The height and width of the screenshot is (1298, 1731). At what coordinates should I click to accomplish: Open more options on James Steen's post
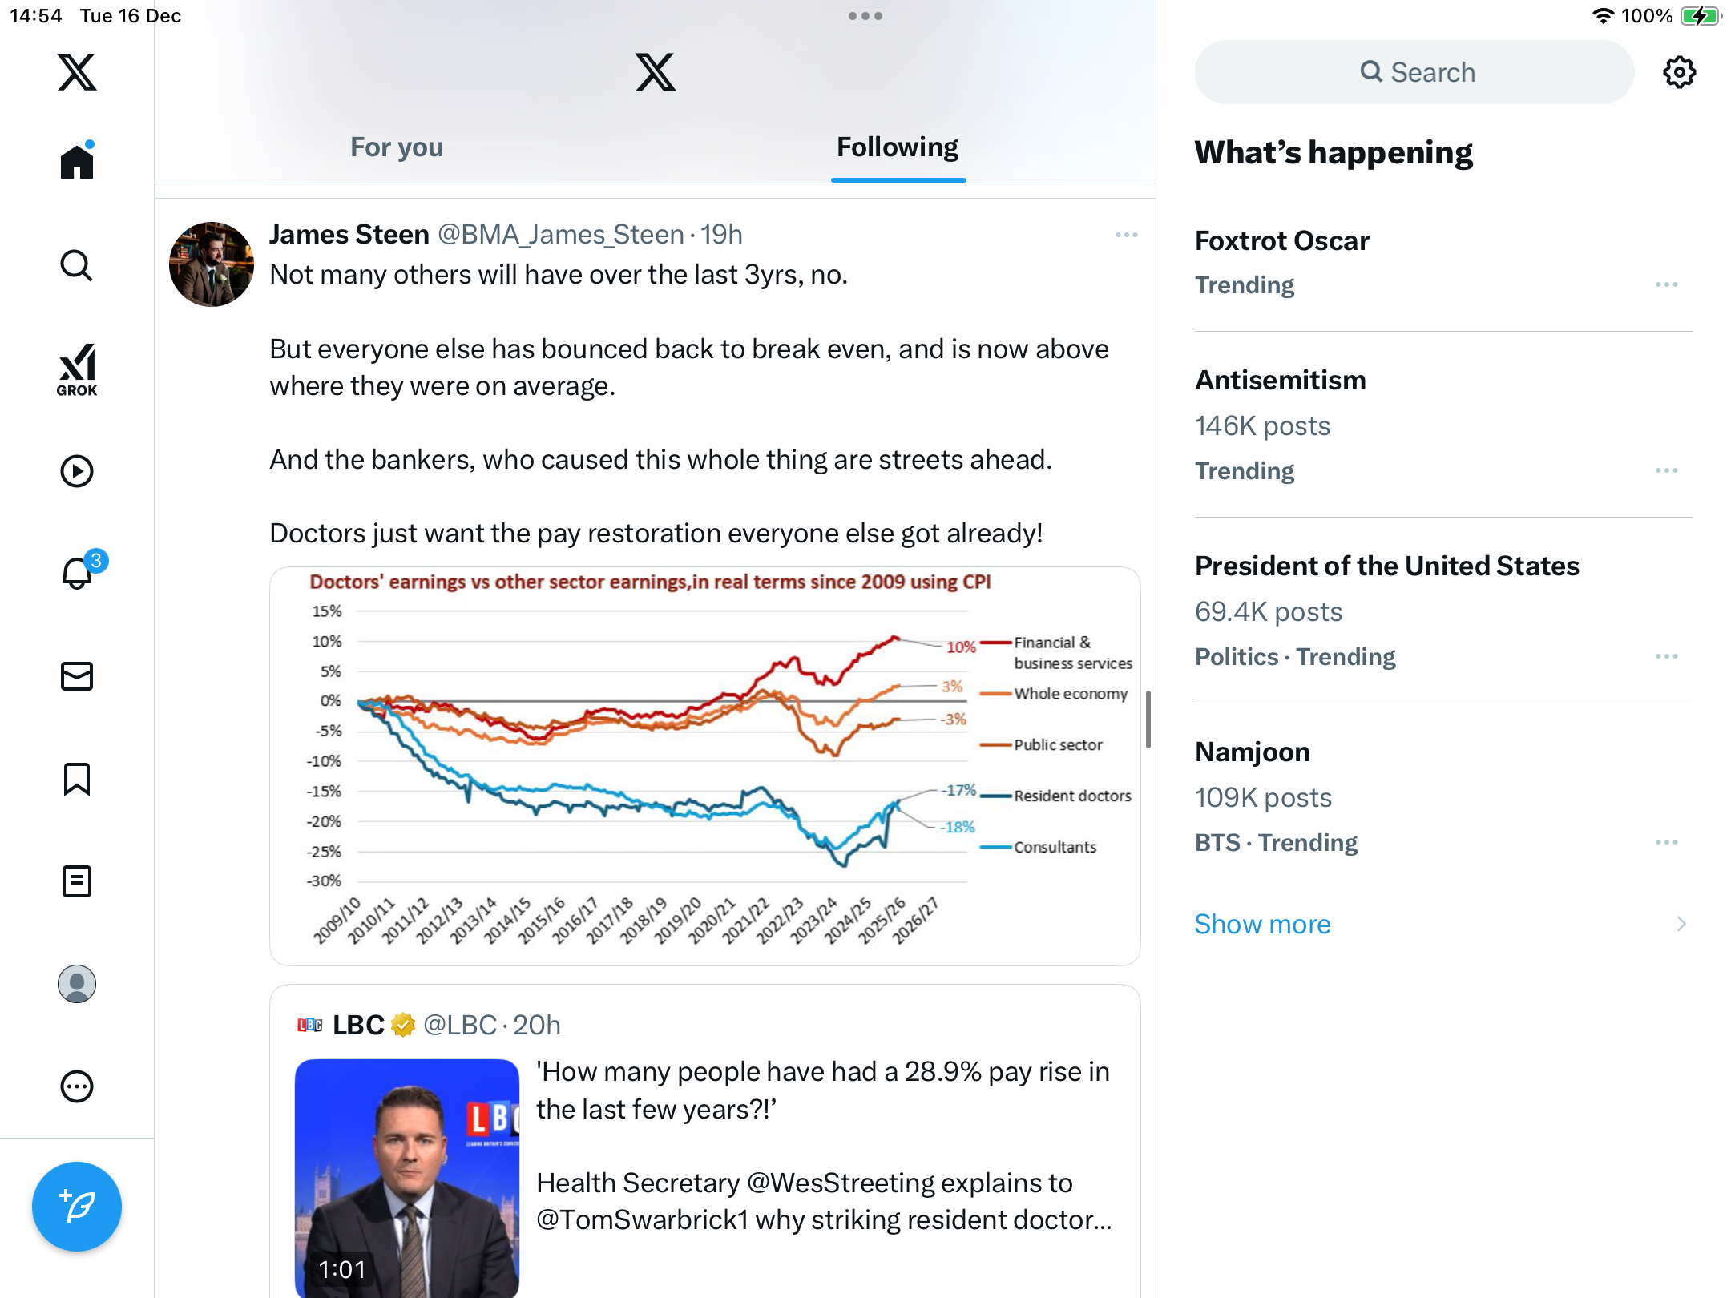[x=1126, y=235]
